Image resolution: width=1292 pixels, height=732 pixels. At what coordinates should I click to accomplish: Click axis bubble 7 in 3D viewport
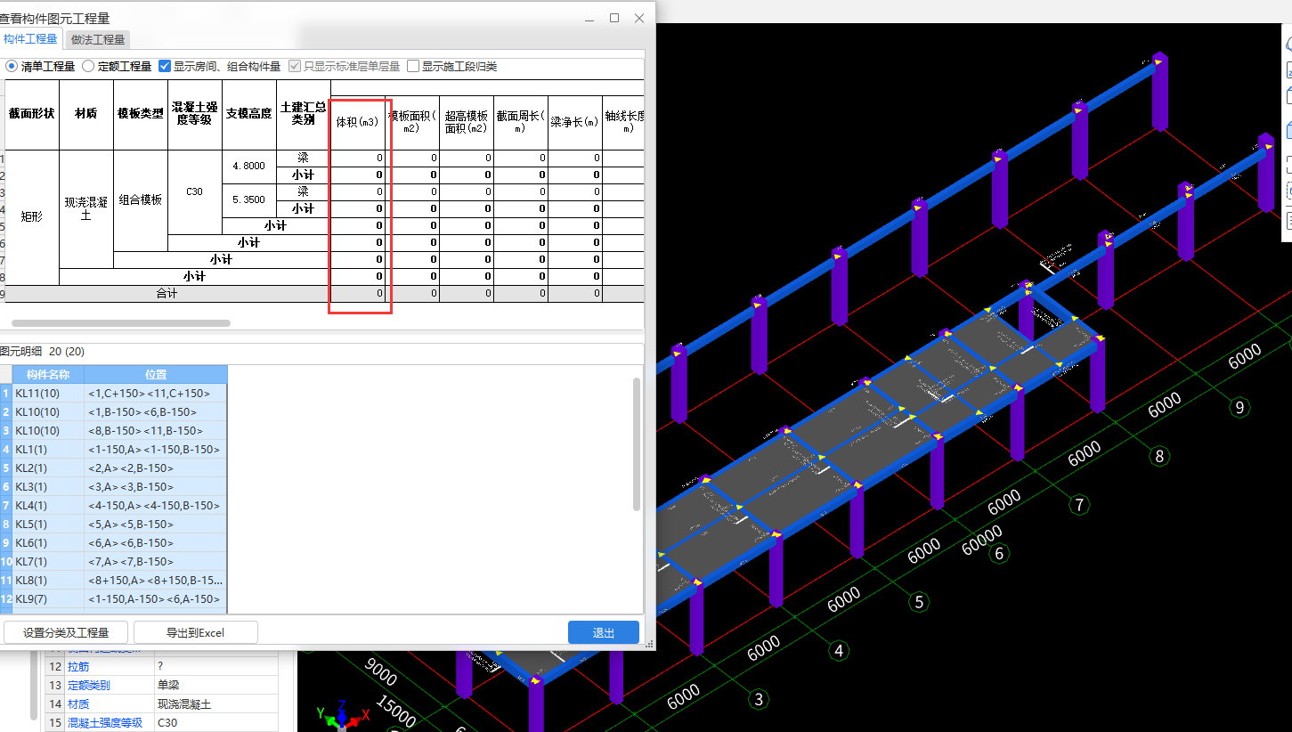(1079, 505)
